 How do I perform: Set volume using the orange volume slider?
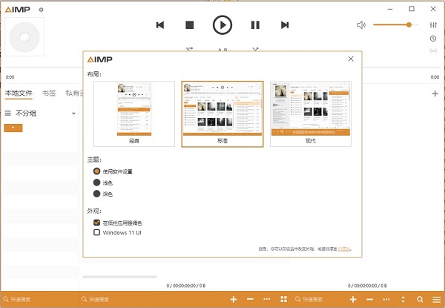[x=396, y=25]
